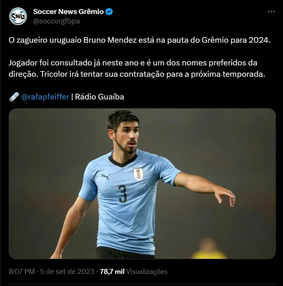Open the three-dot more options menu
This screenshot has width=283, height=286.
click(271, 11)
